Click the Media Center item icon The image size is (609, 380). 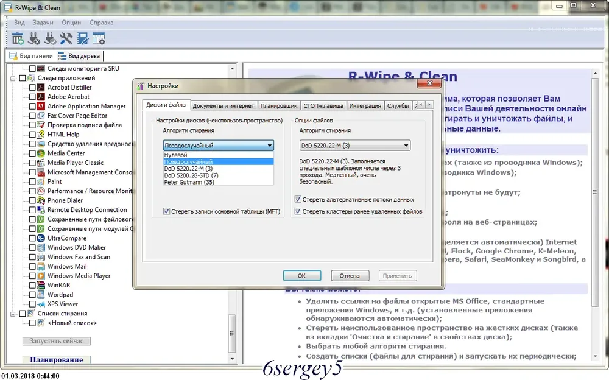(x=41, y=153)
